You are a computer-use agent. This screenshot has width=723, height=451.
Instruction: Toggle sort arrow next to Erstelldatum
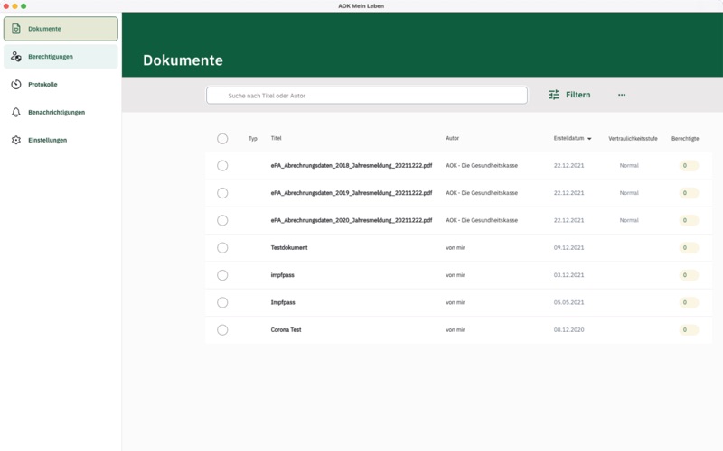(x=589, y=139)
